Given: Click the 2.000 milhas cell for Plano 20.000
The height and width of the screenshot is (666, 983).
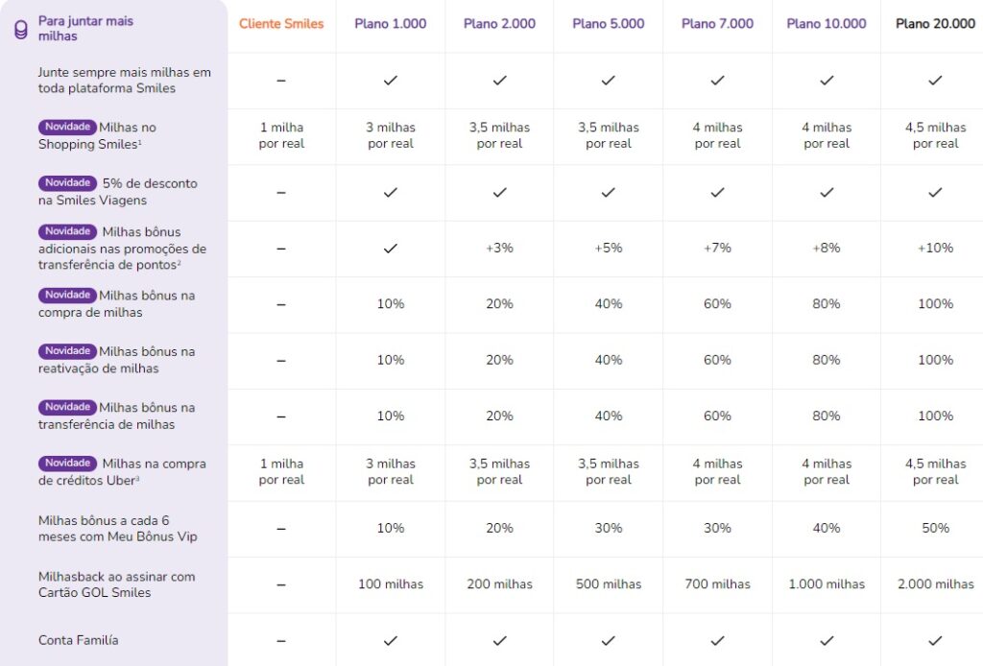Looking at the screenshot, I should (x=935, y=583).
